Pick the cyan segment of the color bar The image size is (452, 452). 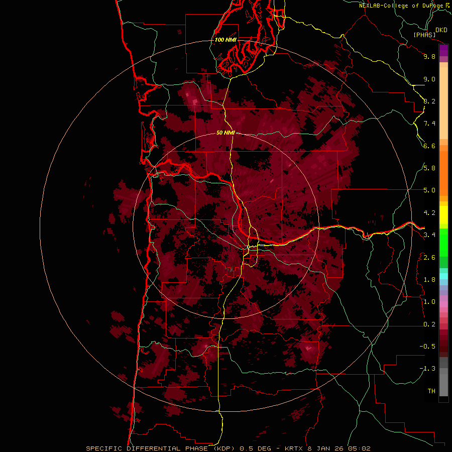[x=443, y=276]
